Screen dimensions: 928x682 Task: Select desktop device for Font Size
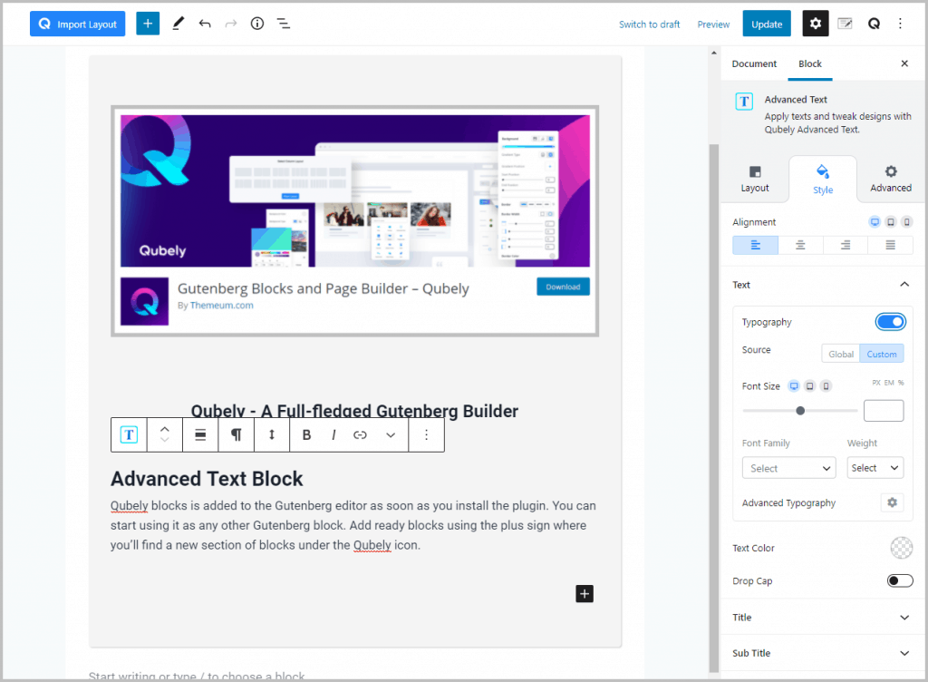click(x=794, y=386)
